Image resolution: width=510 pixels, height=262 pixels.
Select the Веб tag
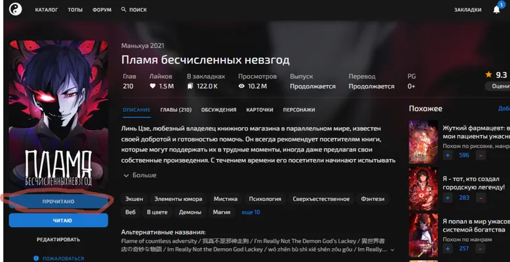(130, 212)
